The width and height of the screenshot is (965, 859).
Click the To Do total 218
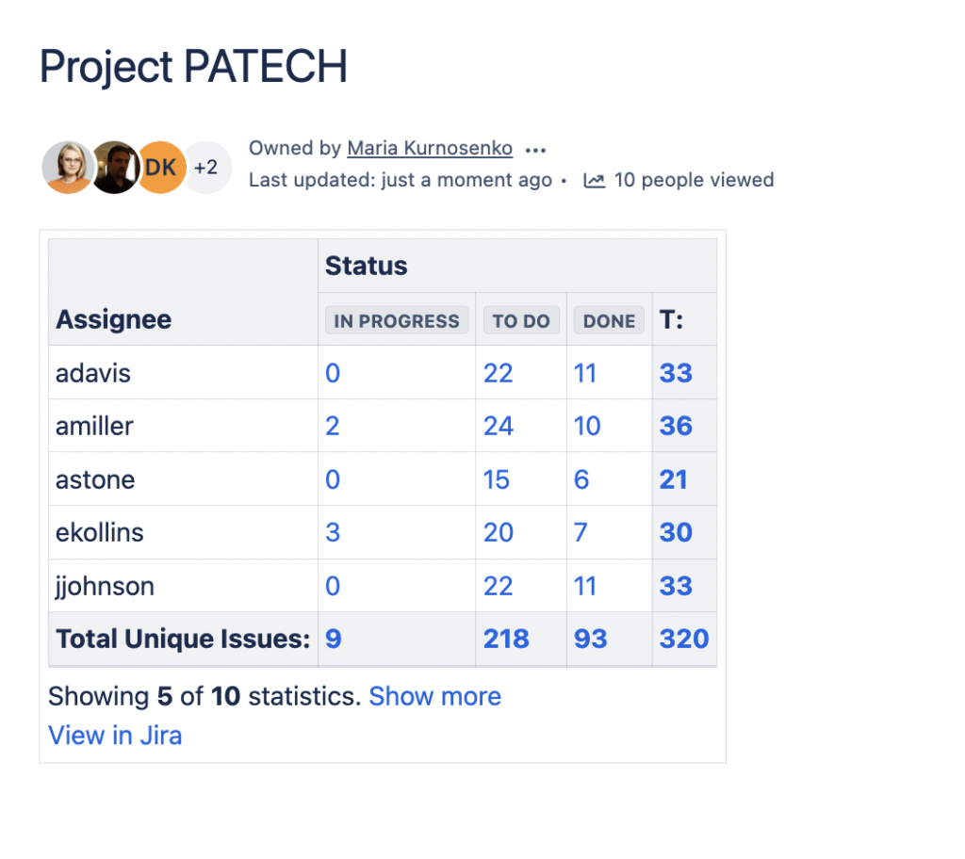(x=506, y=639)
